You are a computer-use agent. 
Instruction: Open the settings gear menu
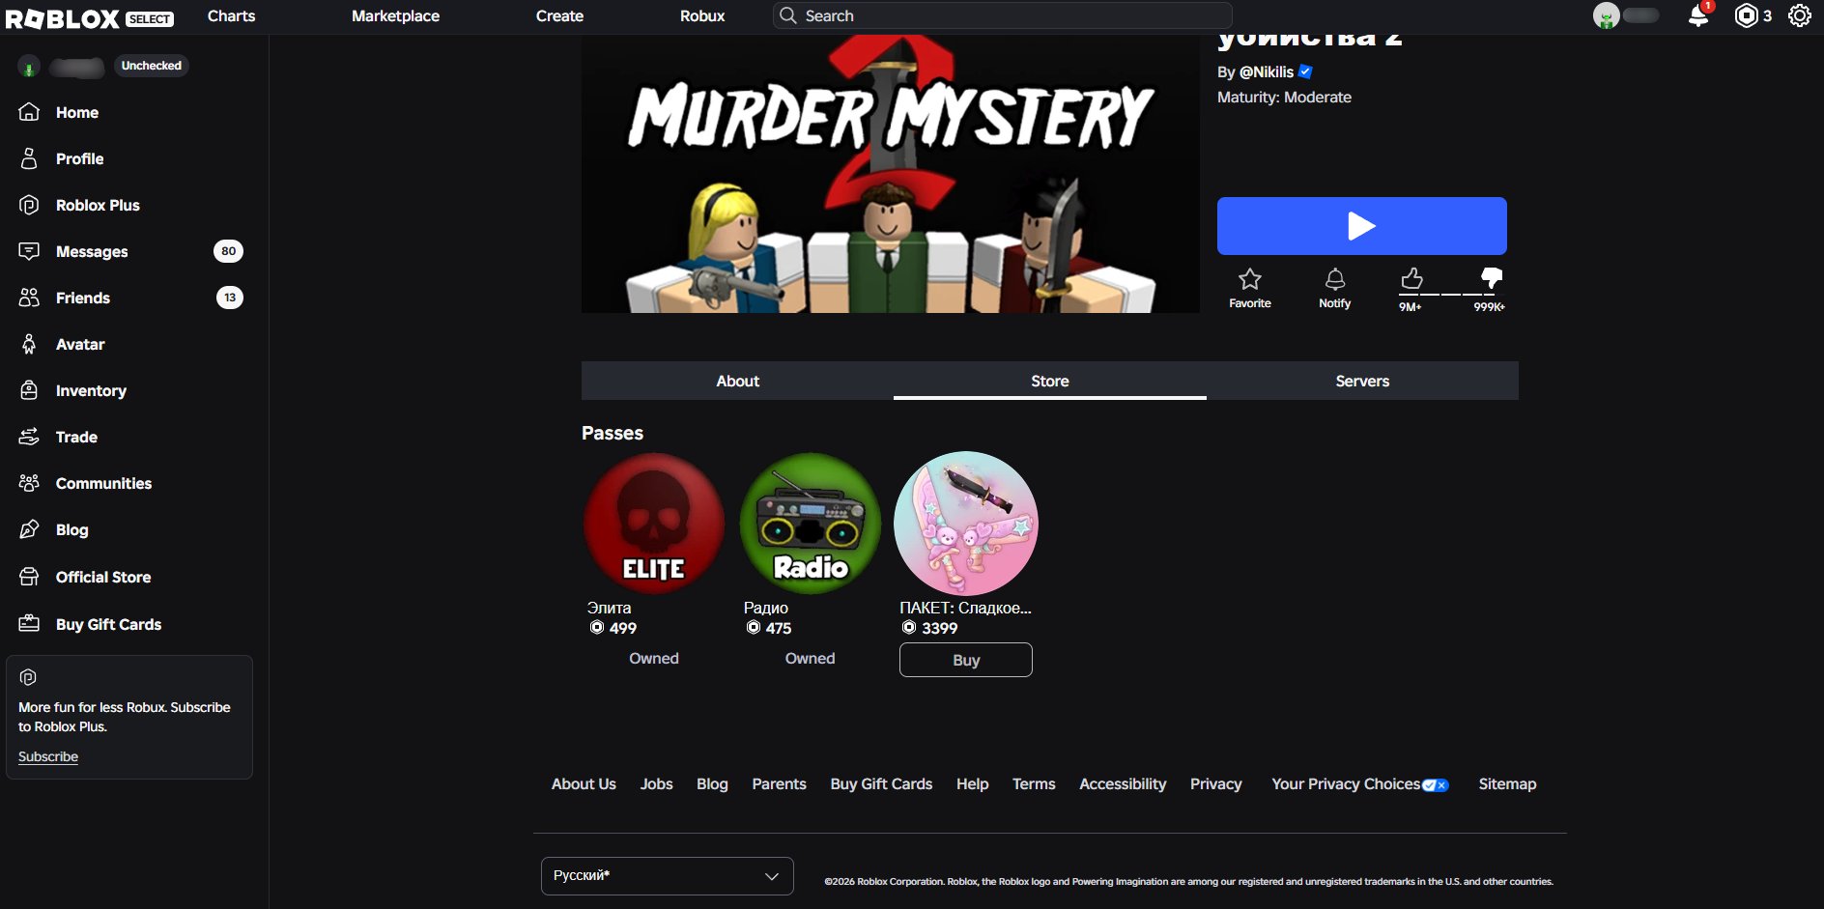point(1799,15)
